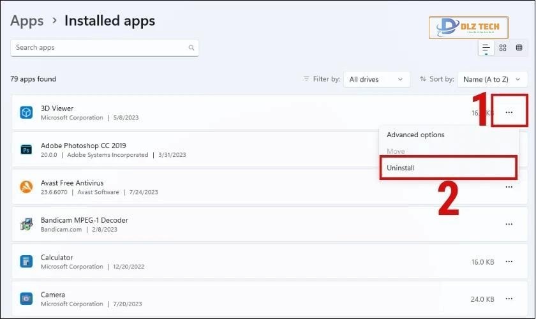The image size is (536, 319).
Task: Open more options for Calculator
Action: [509, 262]
